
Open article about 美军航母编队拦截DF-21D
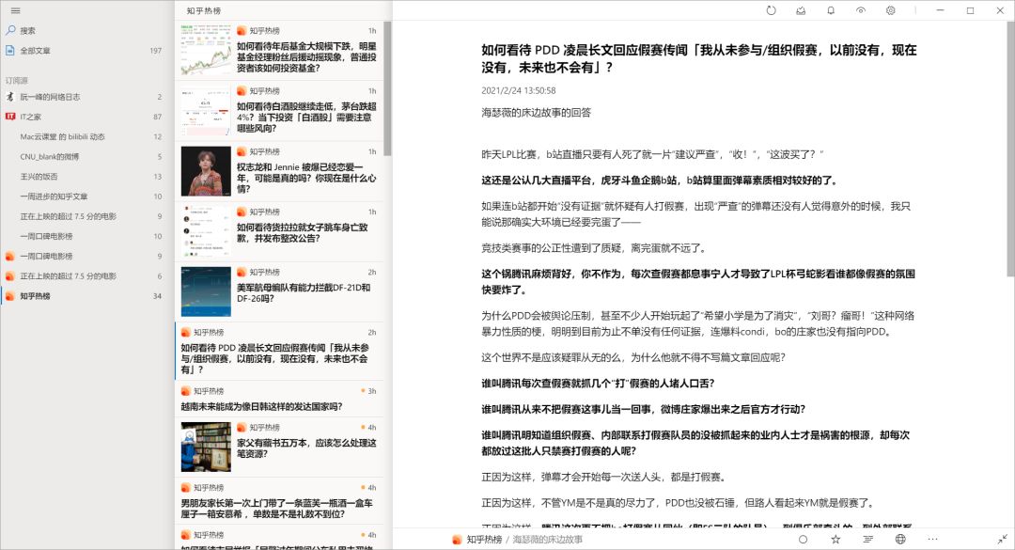[279, 292]
